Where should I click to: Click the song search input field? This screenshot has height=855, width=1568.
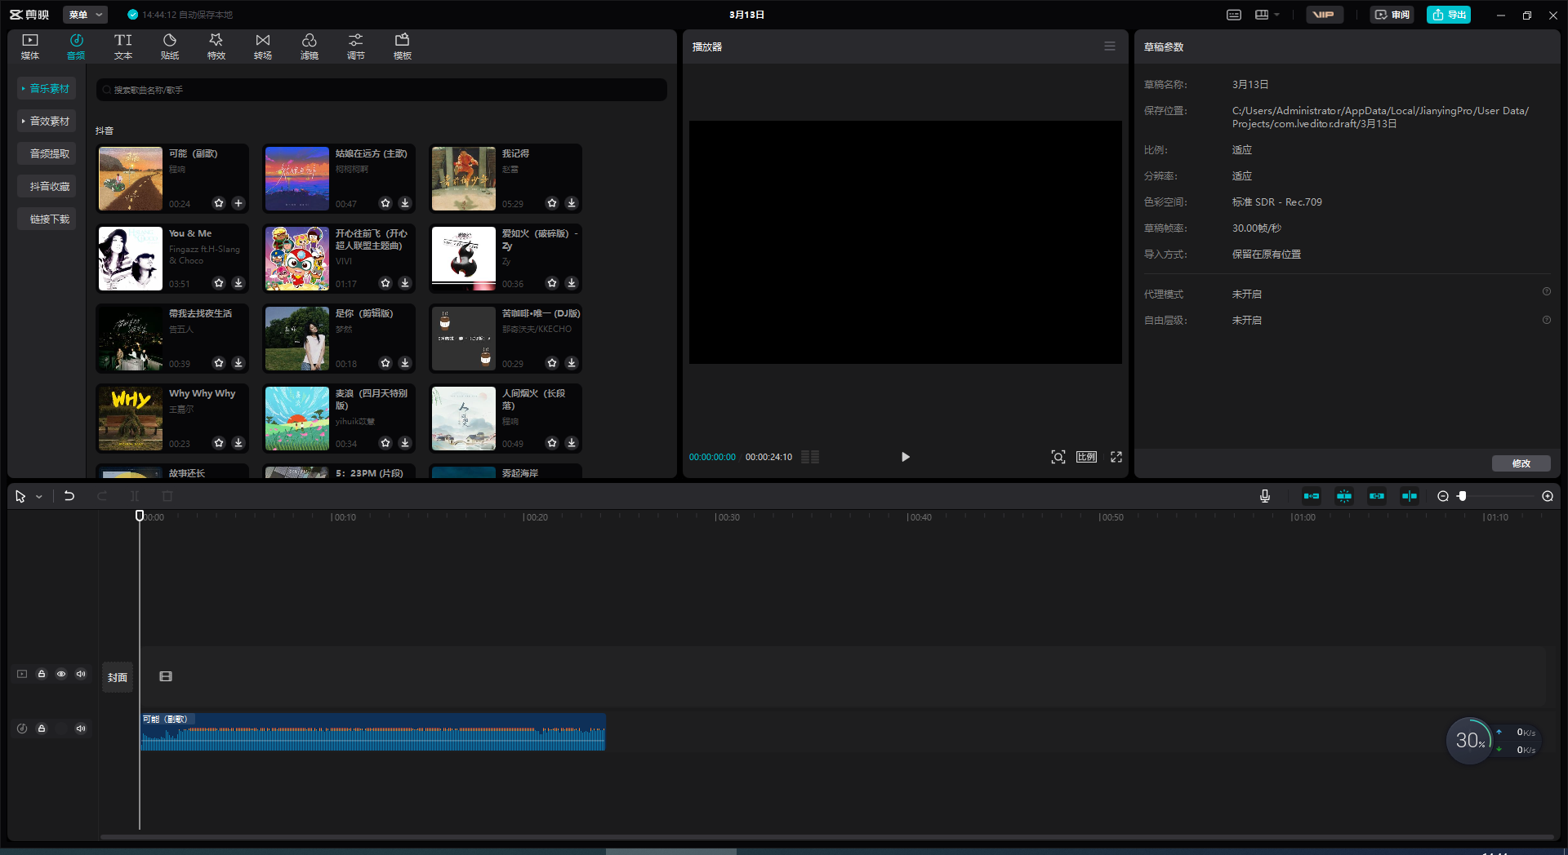coord(381,90)
